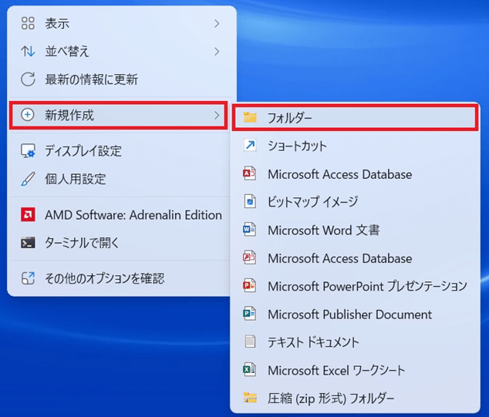Click the Microsoft Word 文書 icon
Screen dimensions: 489x417
click(x=249, y=230)
